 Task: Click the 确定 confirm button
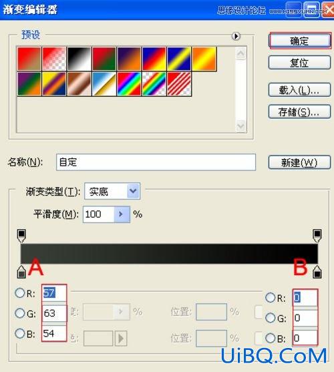click(300, 41)
